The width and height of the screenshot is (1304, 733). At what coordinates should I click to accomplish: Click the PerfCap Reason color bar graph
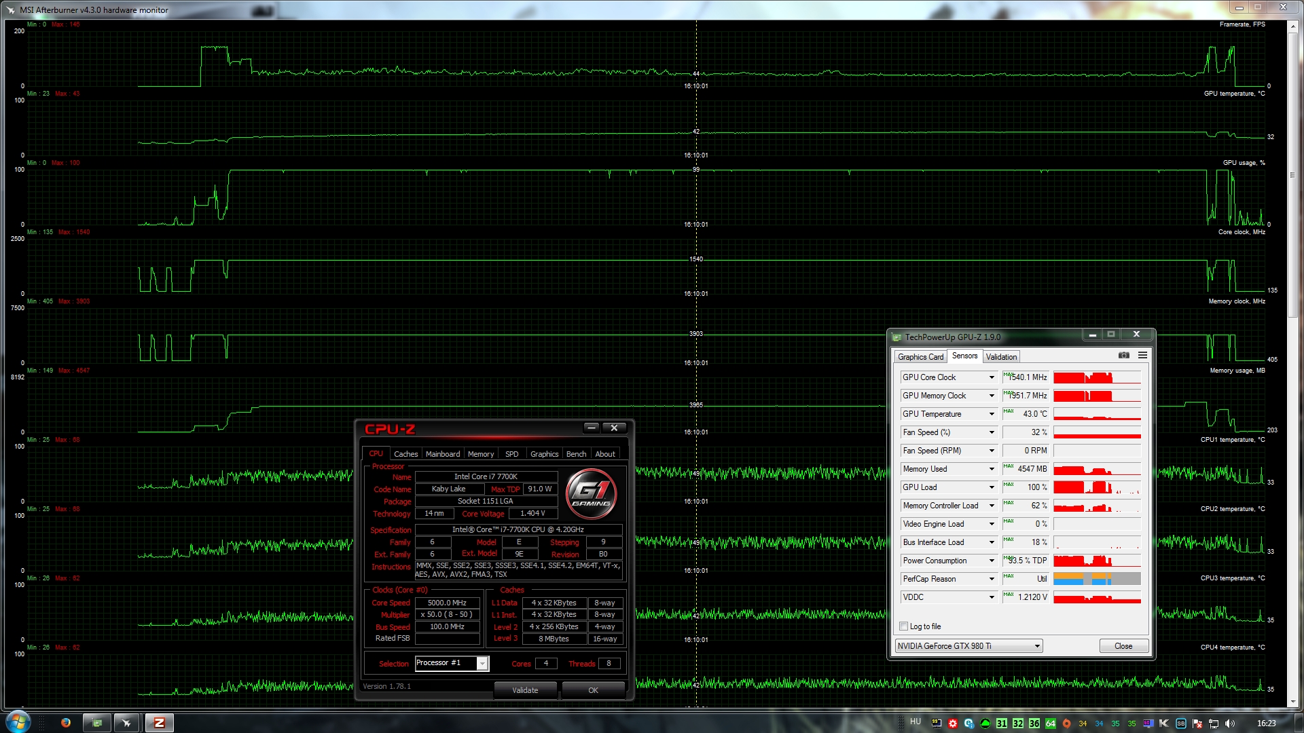pos(1097,579)
